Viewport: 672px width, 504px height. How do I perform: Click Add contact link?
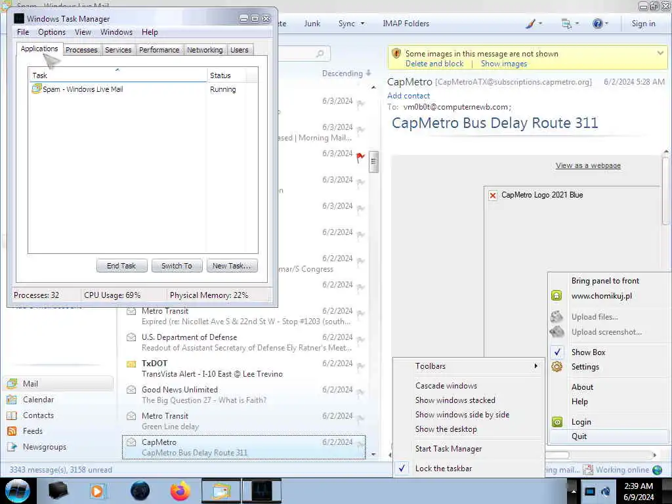[x=408, y=96]
